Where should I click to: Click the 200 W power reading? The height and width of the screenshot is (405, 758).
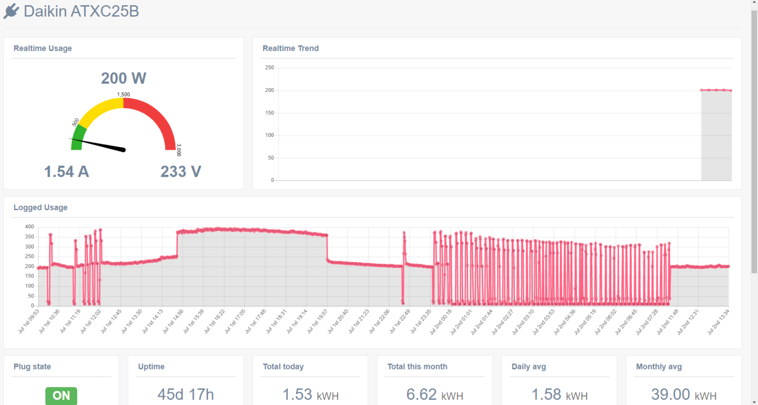124,78
